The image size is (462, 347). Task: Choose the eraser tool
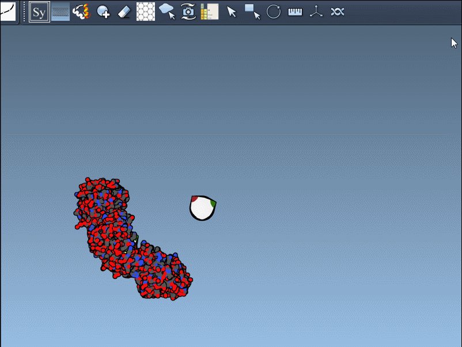pos(124,12)
